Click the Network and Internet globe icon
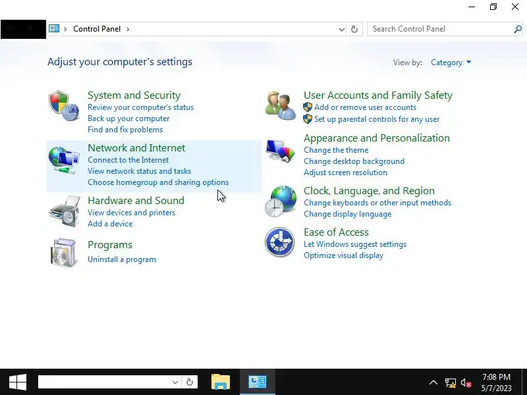The height and width of the screenshot is (395, 527). point(64,160)
